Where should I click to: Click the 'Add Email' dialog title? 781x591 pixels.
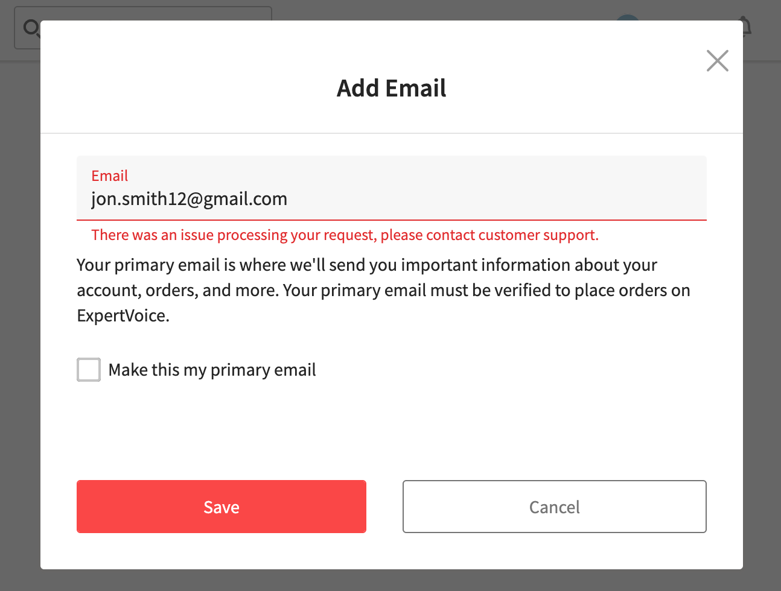click(391, 88)
